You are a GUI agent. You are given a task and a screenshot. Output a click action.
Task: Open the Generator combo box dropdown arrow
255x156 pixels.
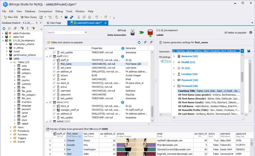click(242, 51)
